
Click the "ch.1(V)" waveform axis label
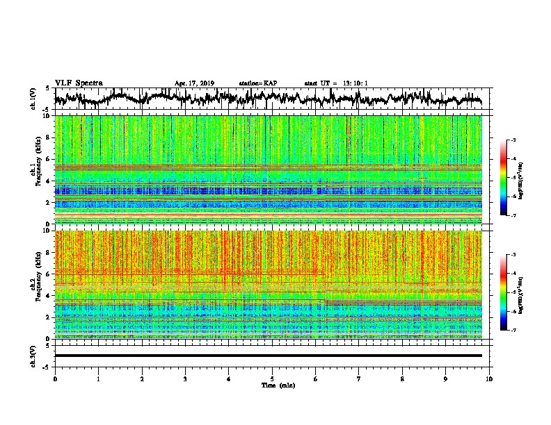tap(33, 99)
